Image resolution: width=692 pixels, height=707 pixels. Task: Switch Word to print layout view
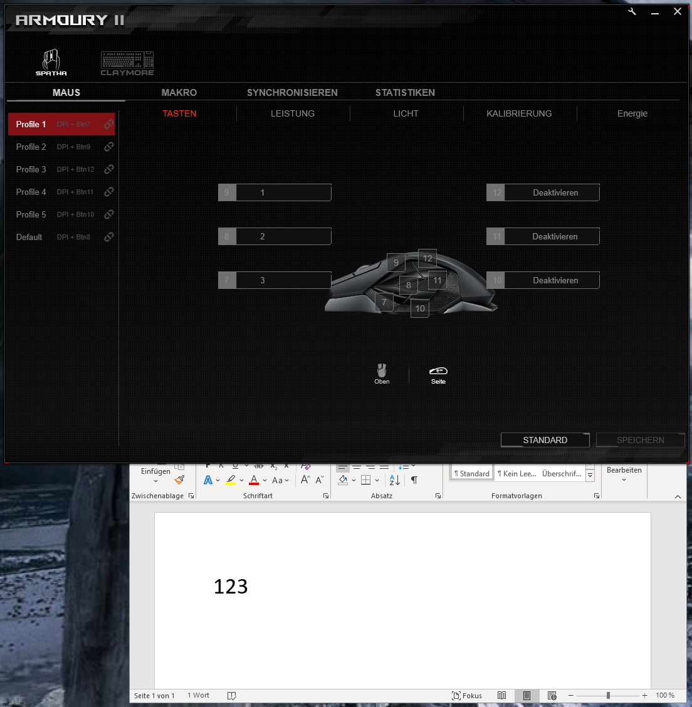527,696
